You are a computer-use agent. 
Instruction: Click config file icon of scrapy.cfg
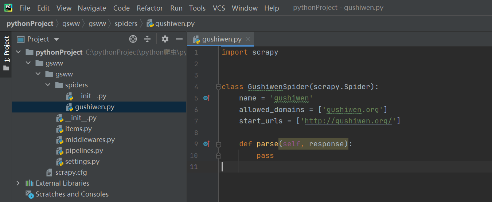coord(50,173)
